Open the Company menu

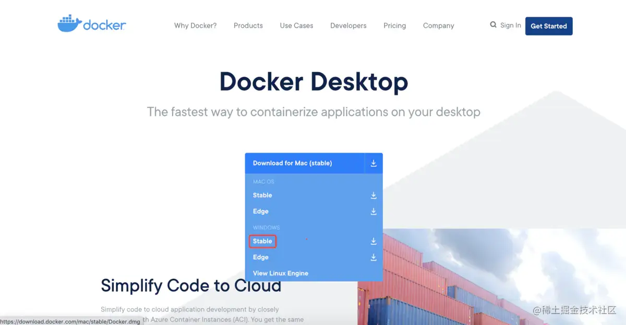[439, 26]
